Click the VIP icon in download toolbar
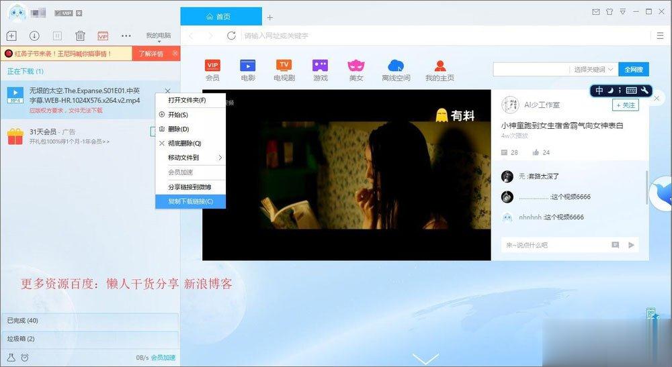 pyautogui.click(x=103, y=36)
